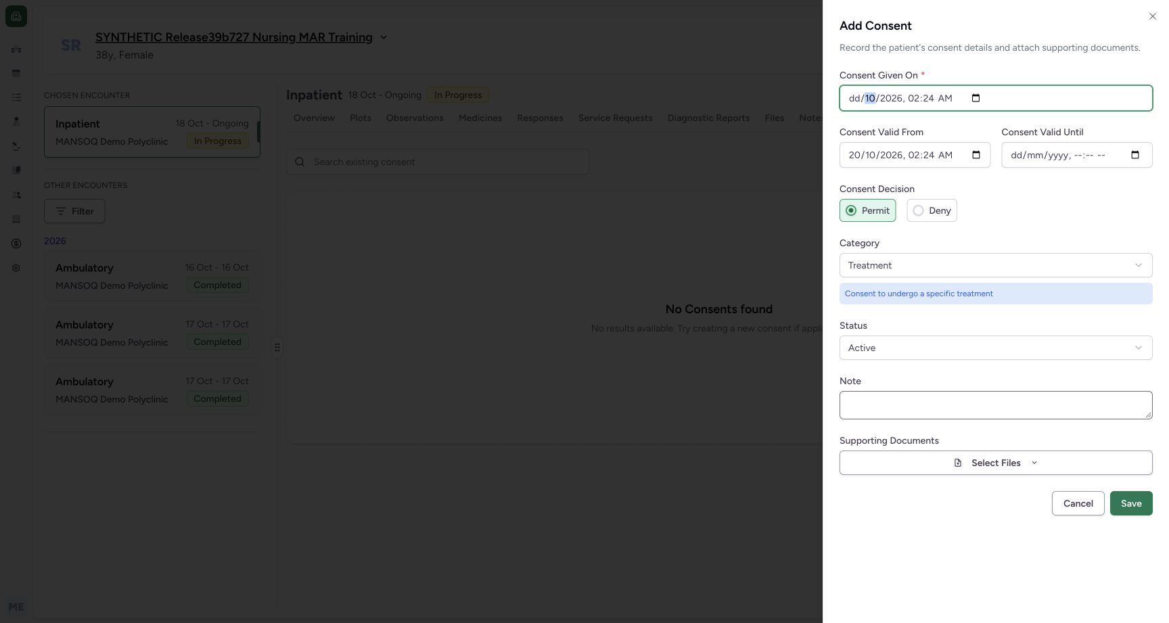Open calendar picker in Consent Valid From field

click(976, 155)
